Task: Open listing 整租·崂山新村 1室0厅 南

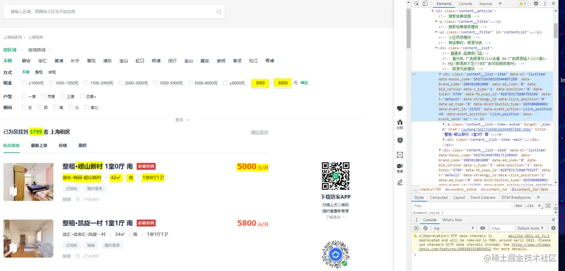Action: pyautogui.click(x=98, y=166)
